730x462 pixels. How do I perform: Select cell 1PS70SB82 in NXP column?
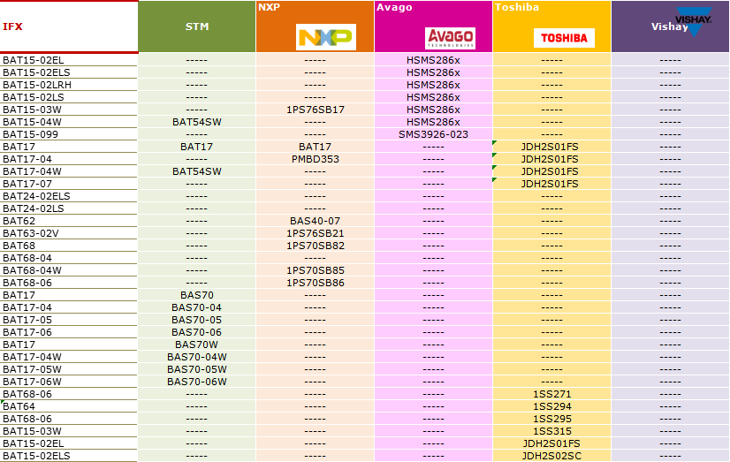coord(316,246)
